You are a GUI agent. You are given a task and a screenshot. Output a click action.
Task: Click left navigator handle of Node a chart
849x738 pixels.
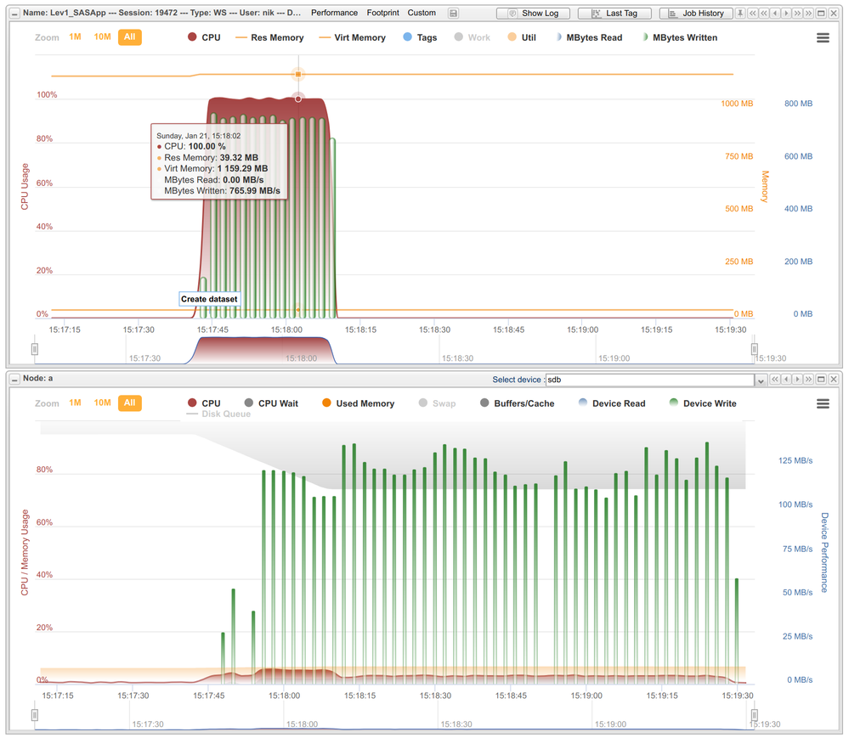pyautogui.click(x=35, y=715)
